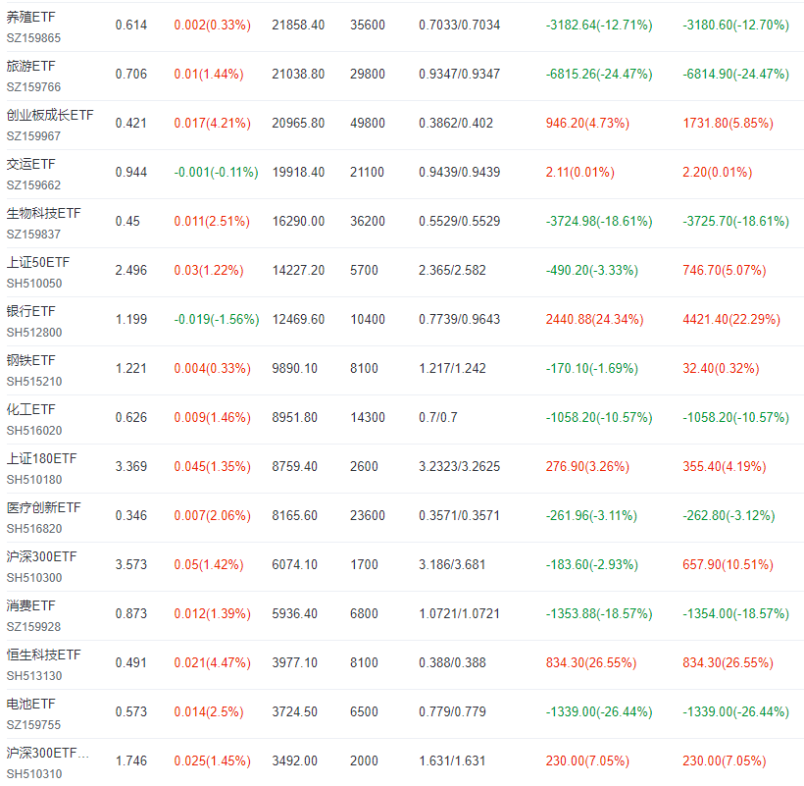Image resolution: width=804 pixels, height=786 pixels.
Task: Click market value 16290.00
Action: click(298, 221)
